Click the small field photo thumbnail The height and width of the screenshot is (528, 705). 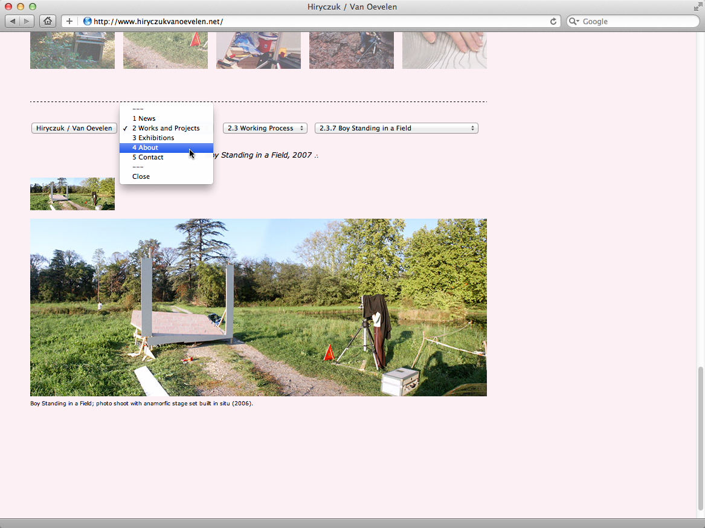(x=72, y=194)
